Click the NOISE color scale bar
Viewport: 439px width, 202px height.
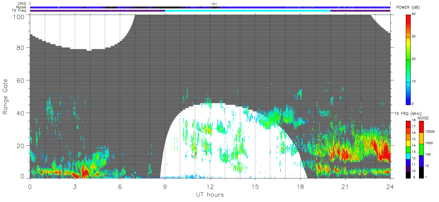(421, 150)
